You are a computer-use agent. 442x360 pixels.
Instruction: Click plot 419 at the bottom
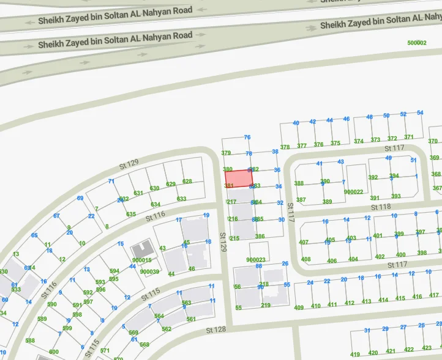(355, 354)
